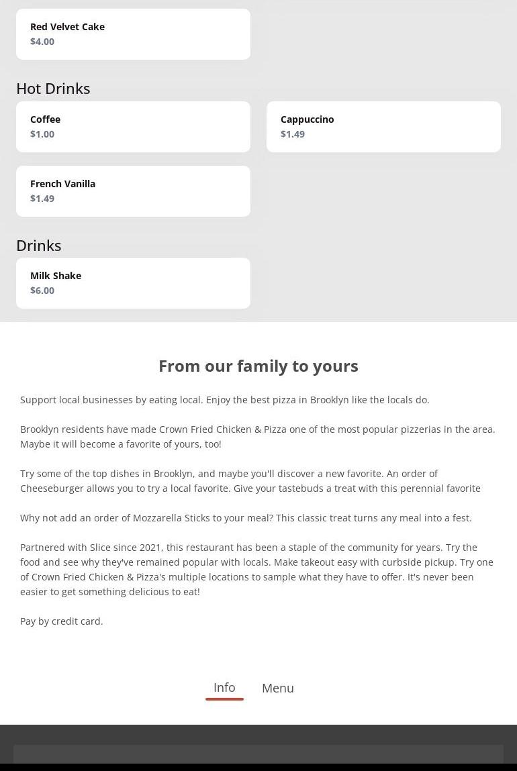Click the Mozzarella Sticks suggestion sentence
517x771 pixels.
pyautogui.click(x=246, y=518)
